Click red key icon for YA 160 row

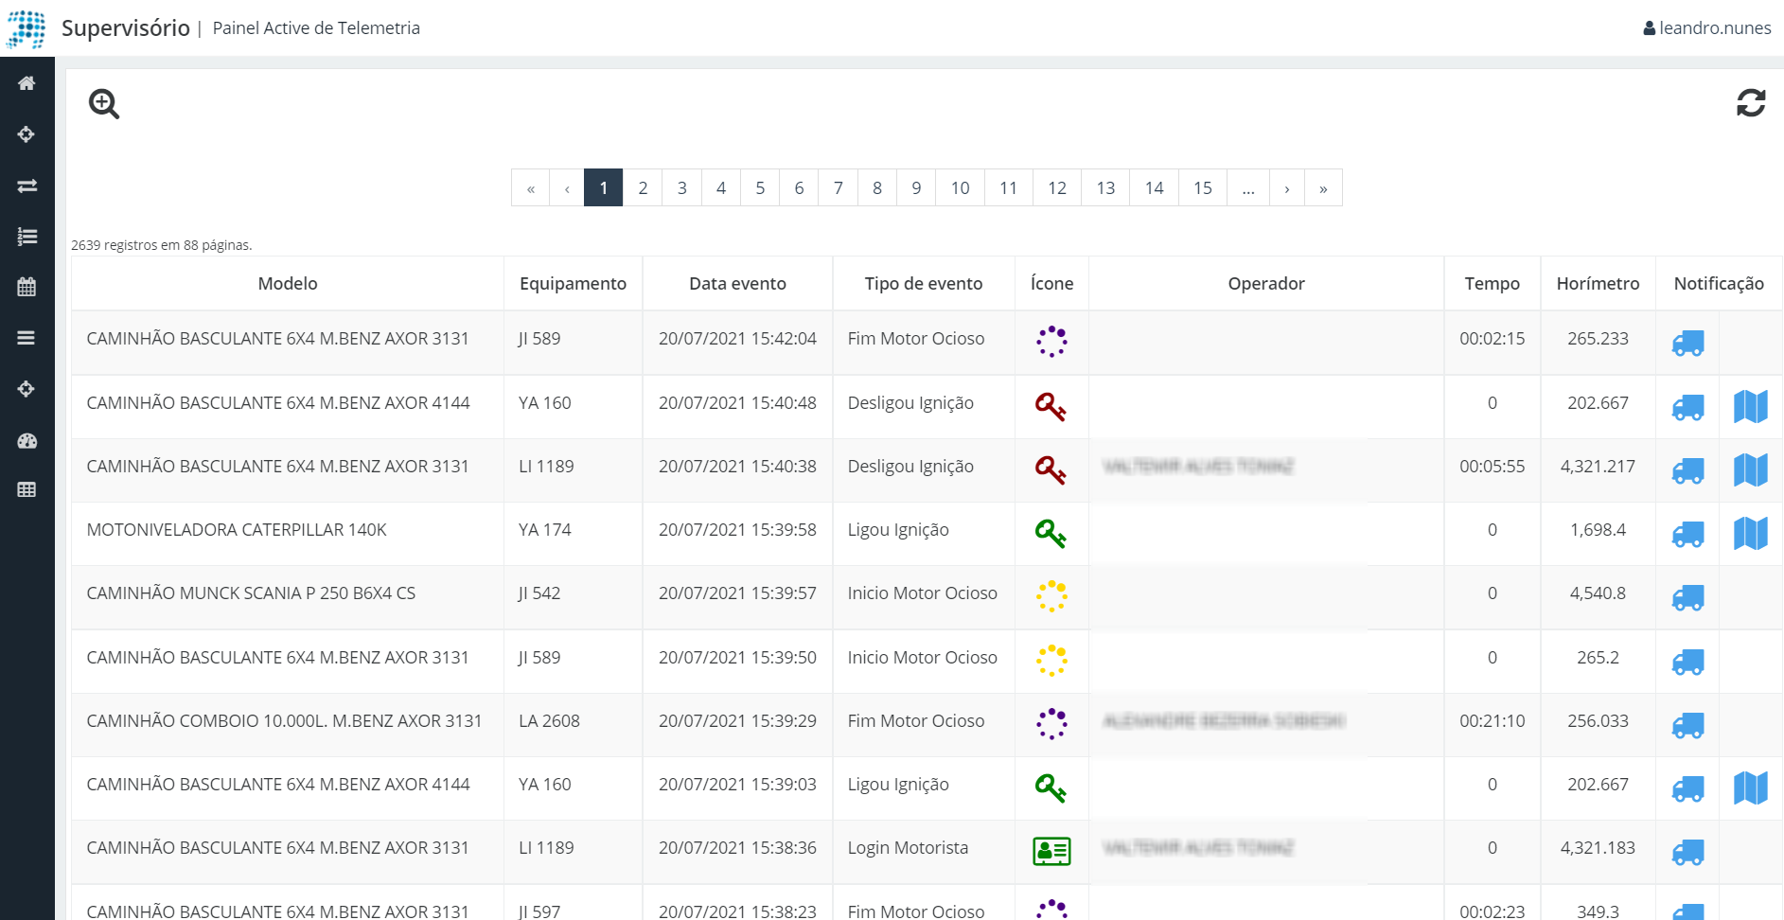click(1051, 407)
